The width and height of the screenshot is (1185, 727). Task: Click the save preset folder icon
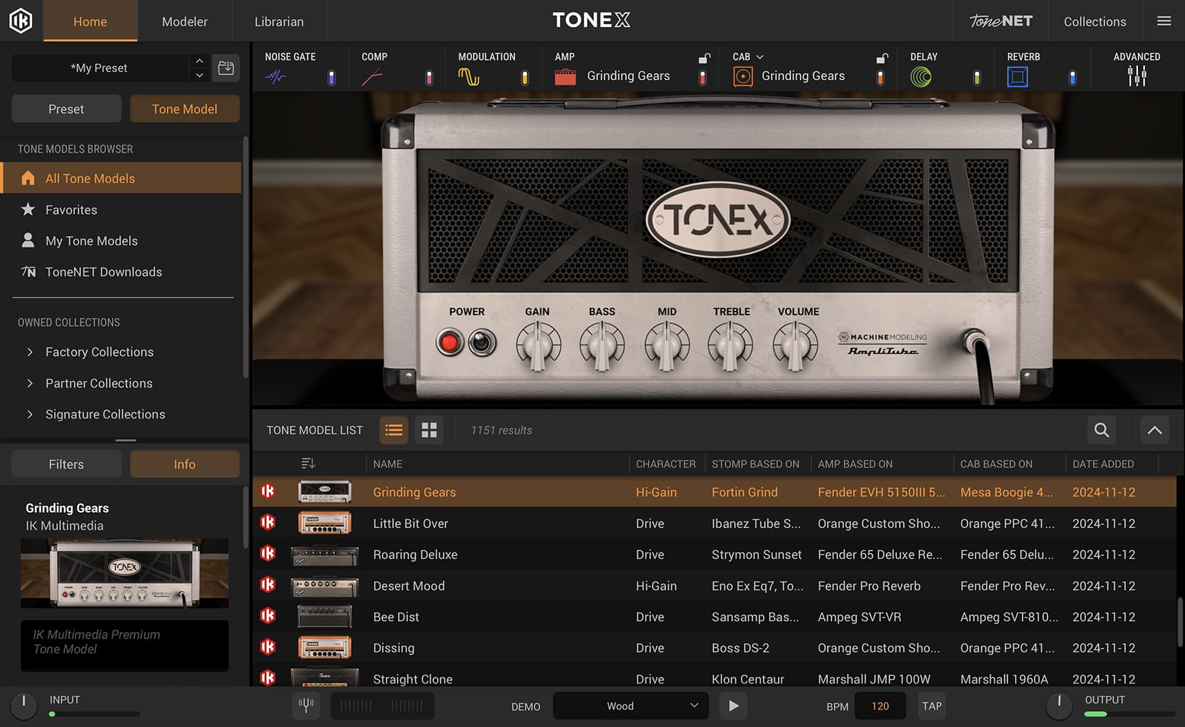tap(226, 68)
